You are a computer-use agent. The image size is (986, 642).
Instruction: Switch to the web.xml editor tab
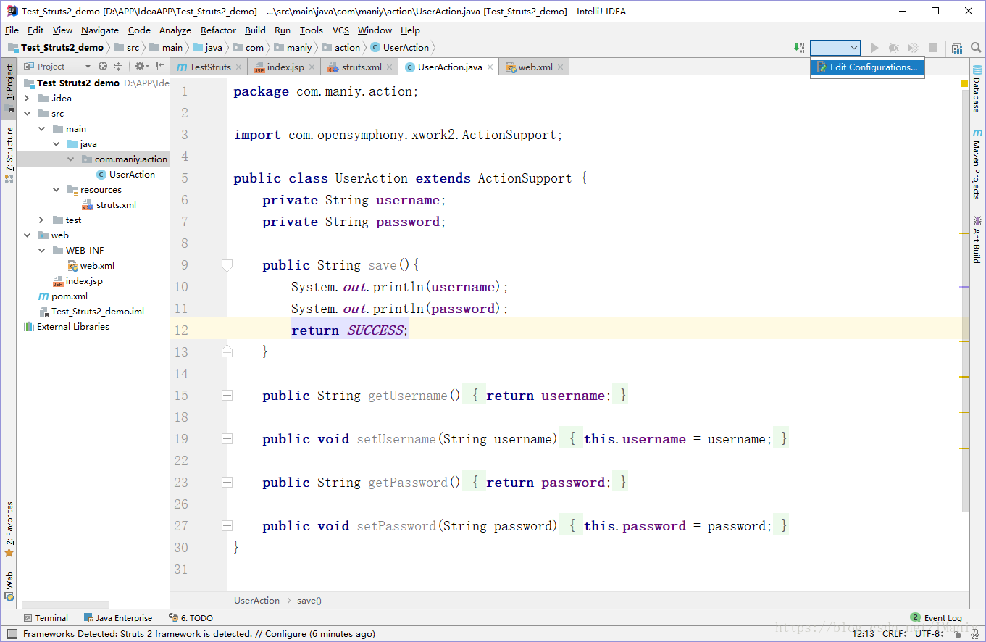[x=535, y=67]
